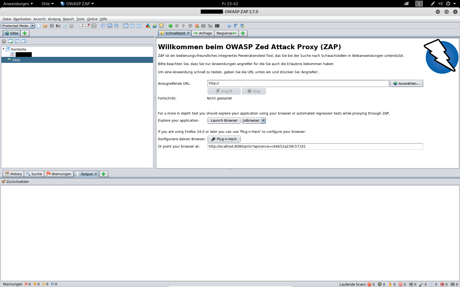The image size is (460, 287).
Task: Toggle full layout icon in toolbar
Action: 116,26
